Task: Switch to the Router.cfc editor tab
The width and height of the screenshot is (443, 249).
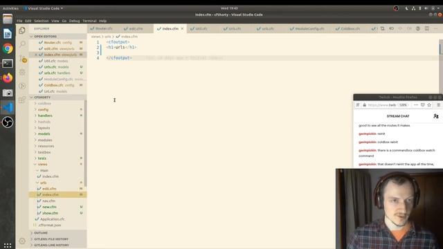Action: (104, 28)
